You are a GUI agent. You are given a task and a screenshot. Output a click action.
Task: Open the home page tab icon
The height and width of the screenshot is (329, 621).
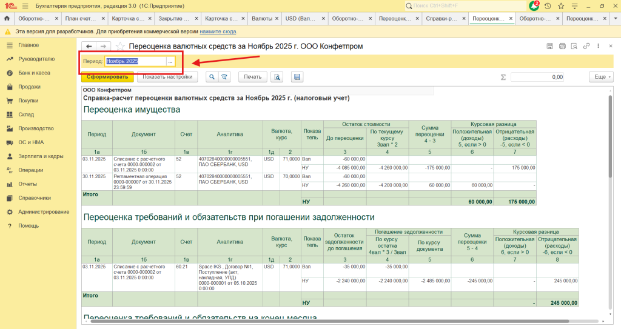tap(7, 18)
